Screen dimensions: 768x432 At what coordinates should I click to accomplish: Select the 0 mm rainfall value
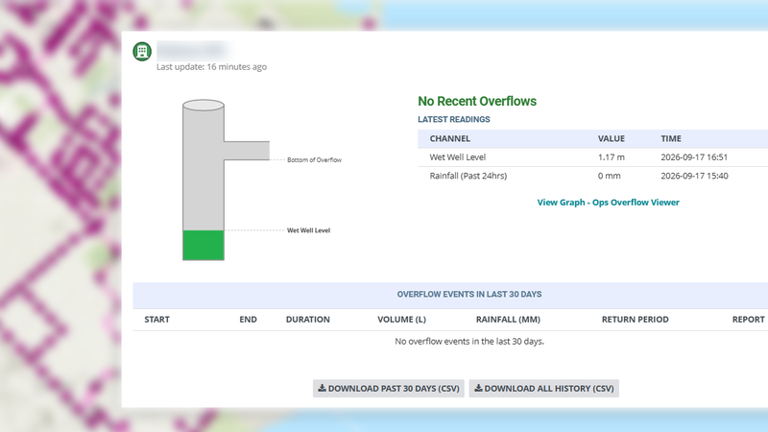tap(609, 176)
